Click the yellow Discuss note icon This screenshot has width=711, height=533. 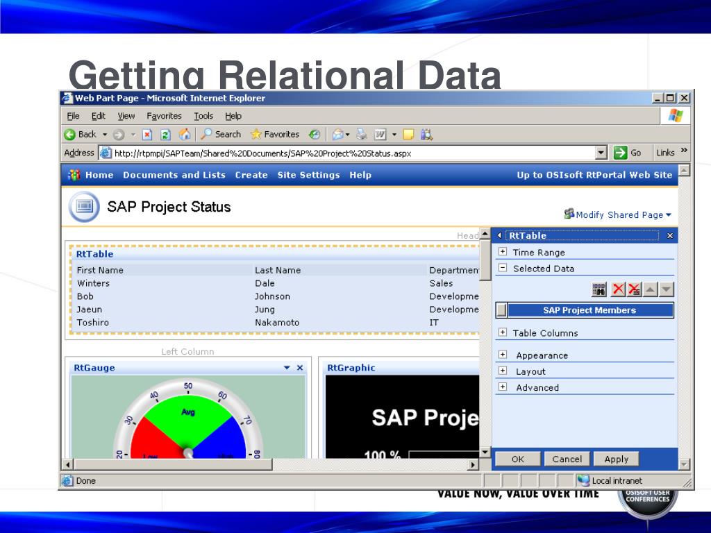(408, 134)
